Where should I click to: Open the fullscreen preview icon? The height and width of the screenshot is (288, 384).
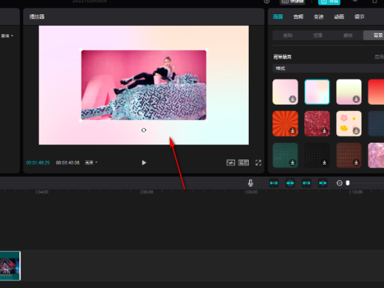pos(258,163)
